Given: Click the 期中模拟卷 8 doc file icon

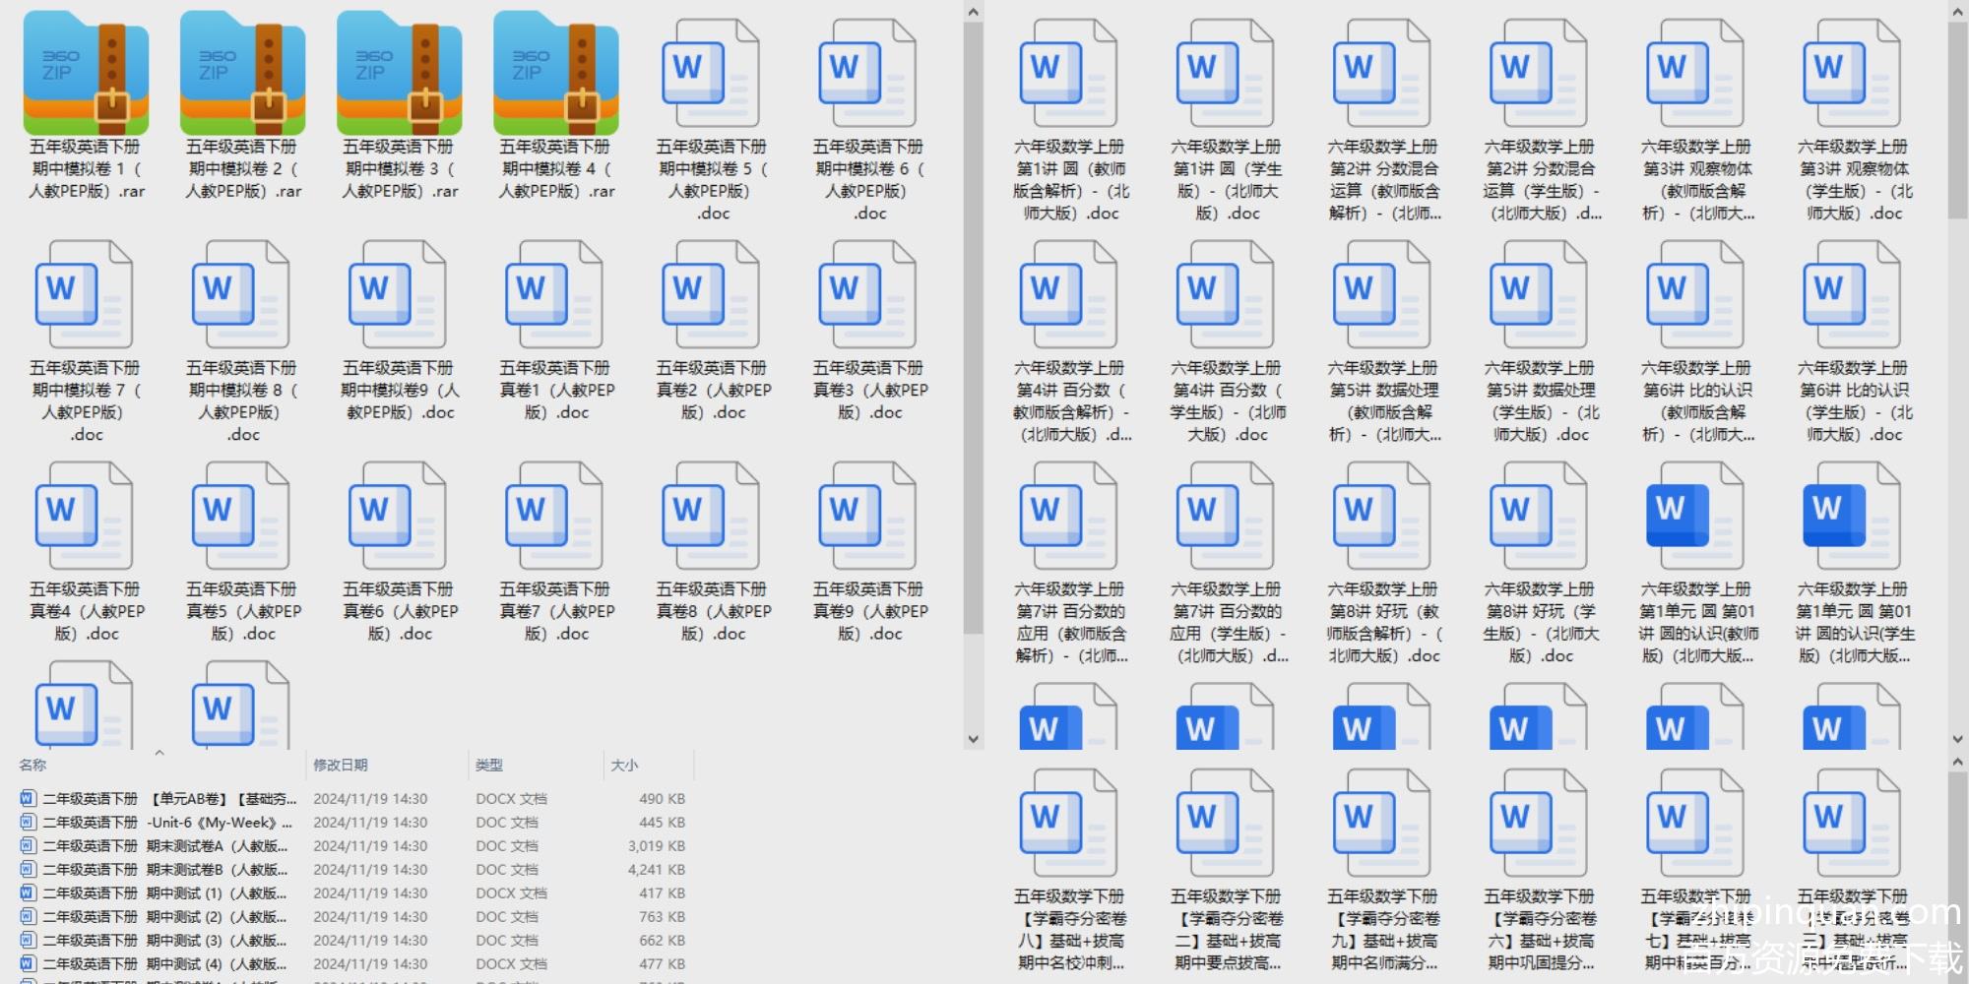Looking at the screenshot, I should 241,295.
